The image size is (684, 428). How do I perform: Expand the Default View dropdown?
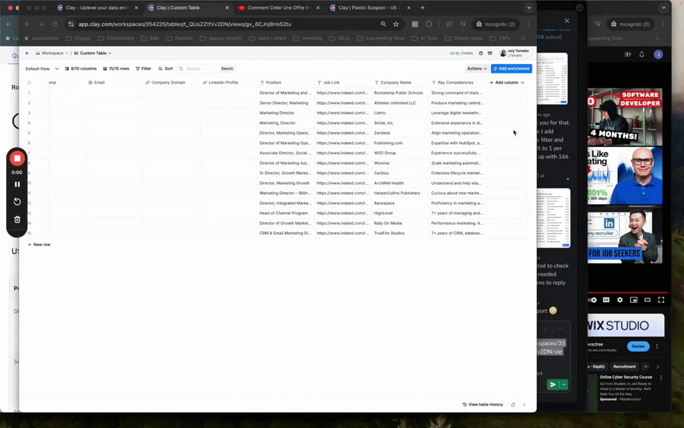click(x=41, y=68)
